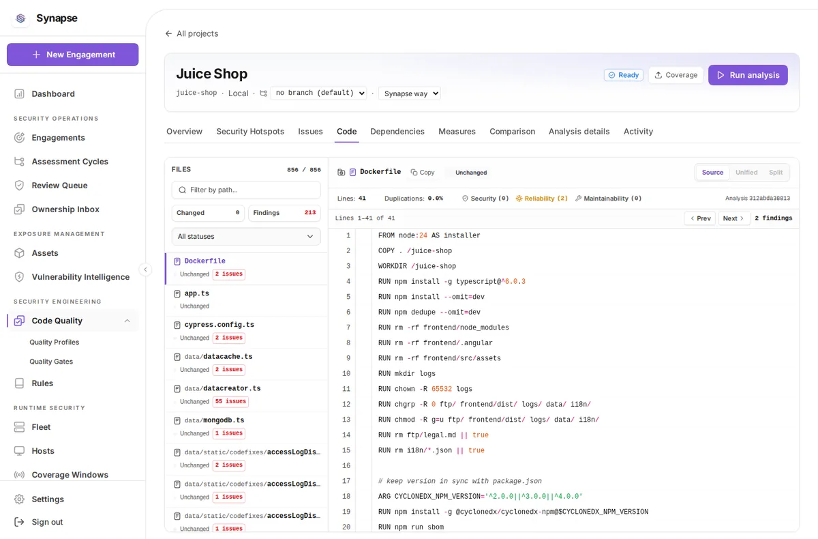
Task: Click the Synapse logo icon
Action: [x=20, y=18]
